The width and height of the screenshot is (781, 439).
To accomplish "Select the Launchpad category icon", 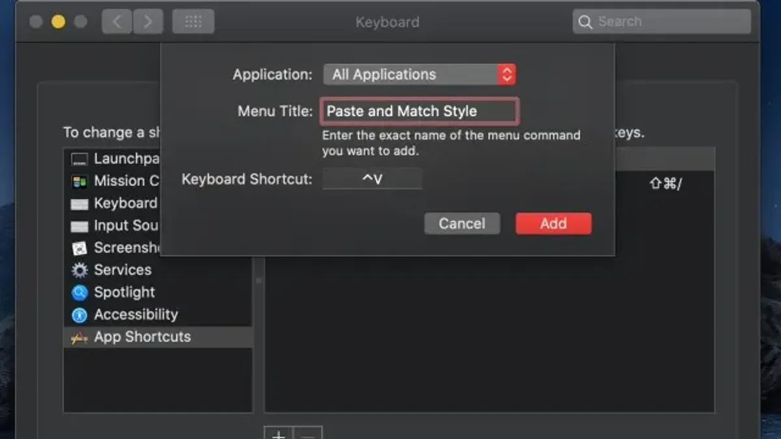I will [x=79, y=159].
